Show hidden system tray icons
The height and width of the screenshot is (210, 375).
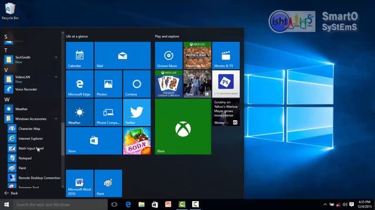point(325,205)
